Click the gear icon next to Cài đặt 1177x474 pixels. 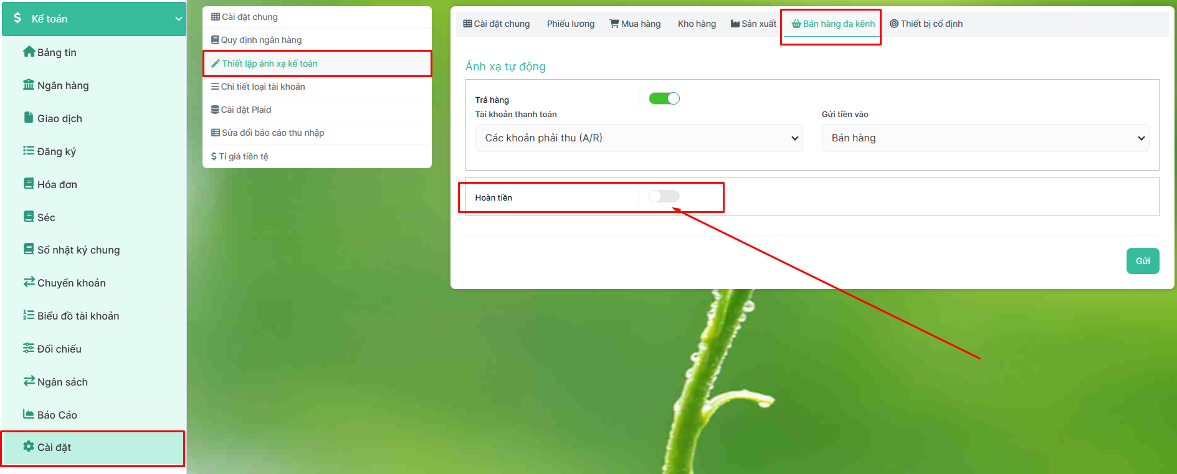[x=29, y=447]
